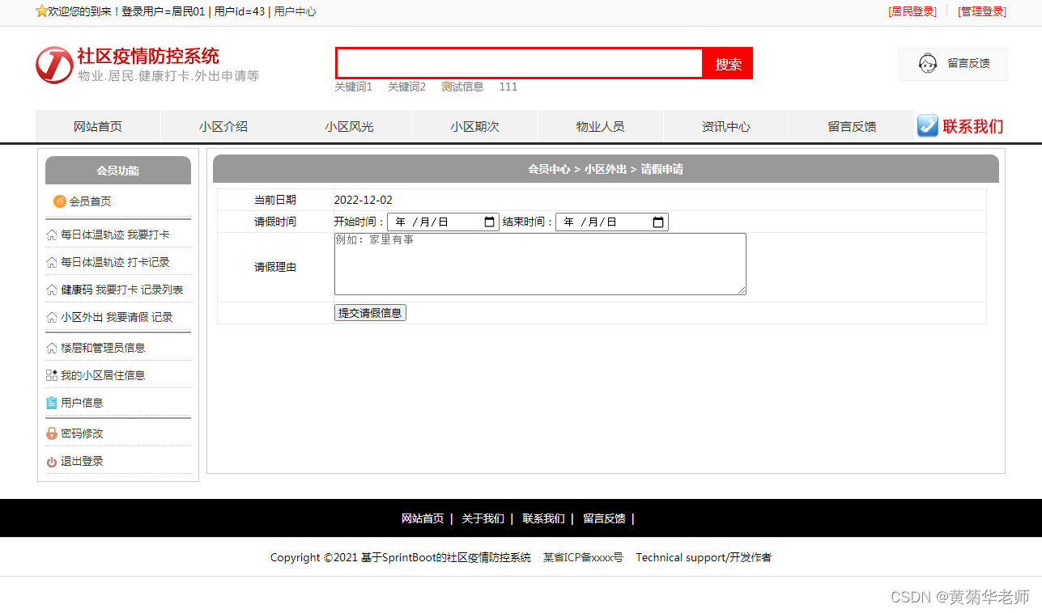Open 会员首页 in the sidebar
Screen dimensions: 1042x613
point(90,201)
